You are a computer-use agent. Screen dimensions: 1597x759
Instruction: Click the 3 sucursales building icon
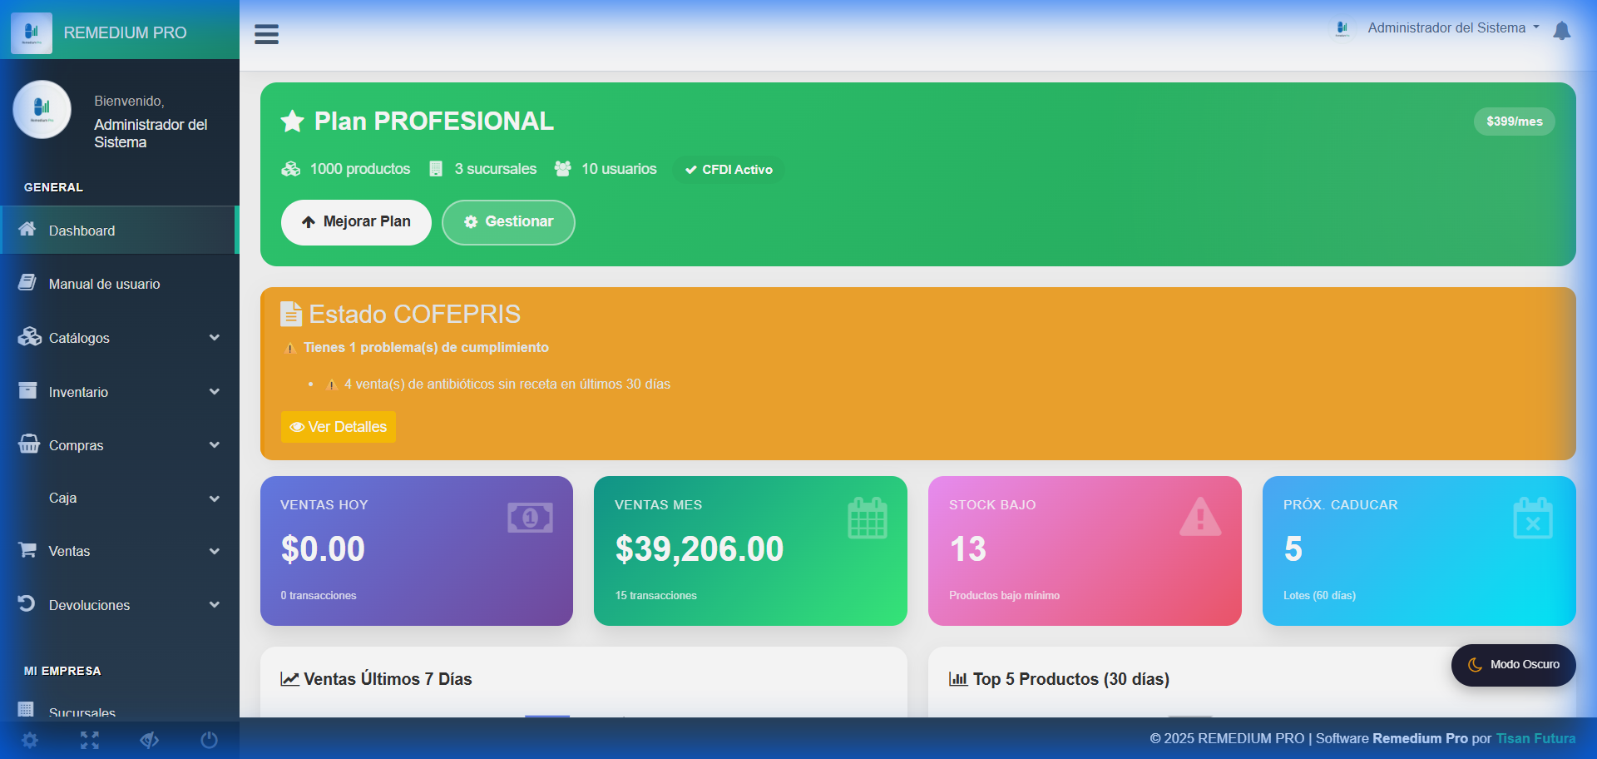[436, 169]
